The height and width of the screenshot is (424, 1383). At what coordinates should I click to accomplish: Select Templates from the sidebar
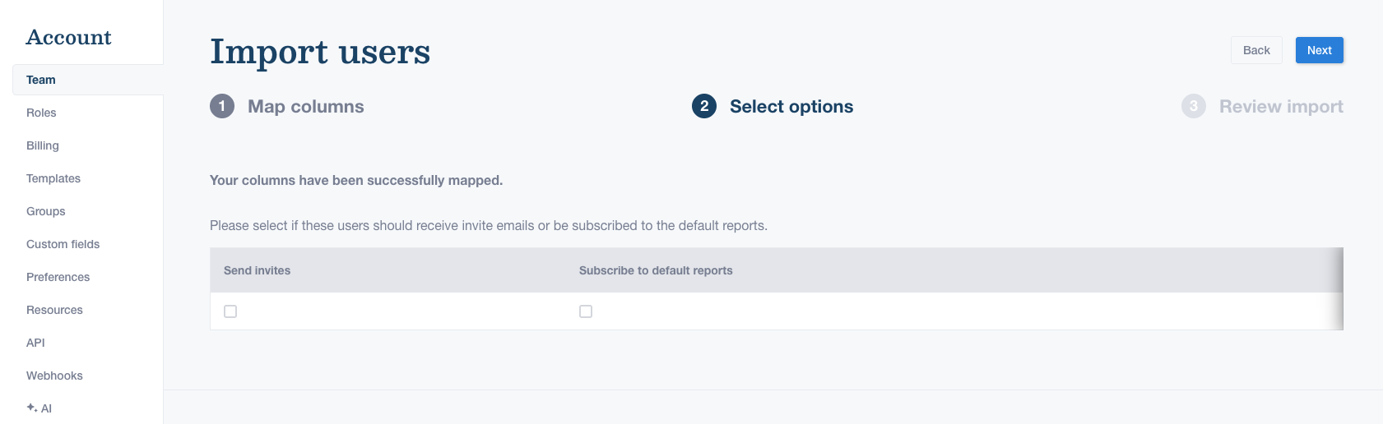tap(53, 178)
